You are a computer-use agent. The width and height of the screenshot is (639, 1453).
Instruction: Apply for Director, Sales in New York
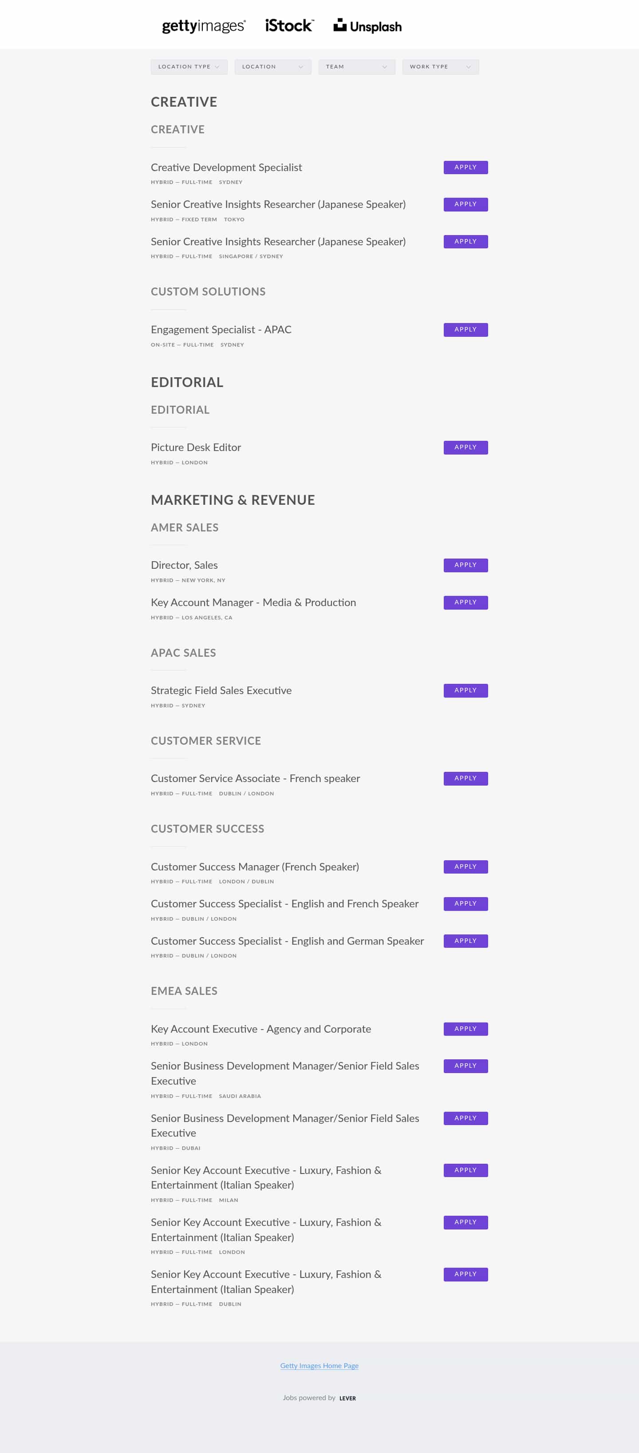click(465, 565)
